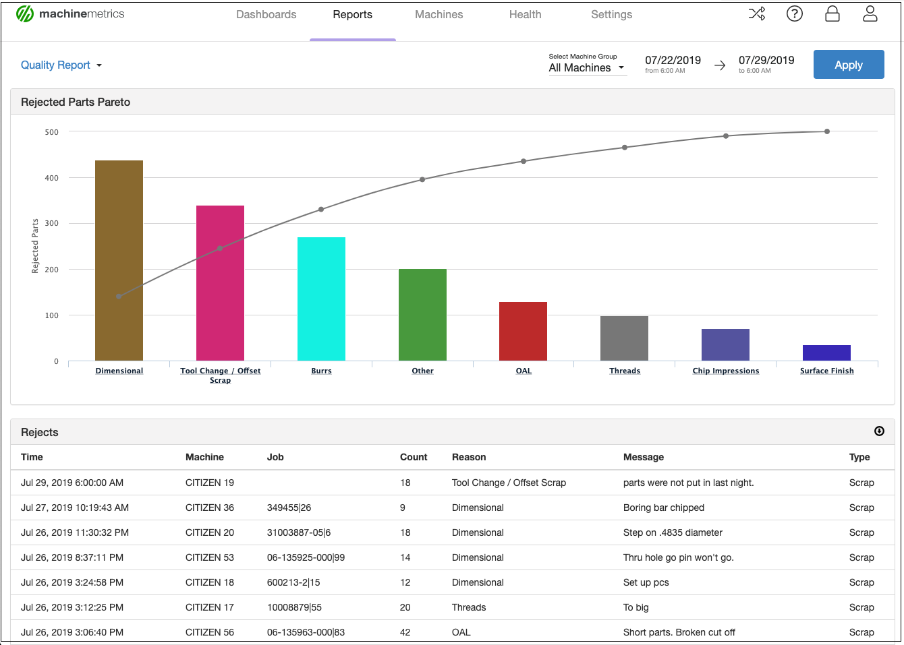The height and width of the screenshot is (645, 904).
Task: Change the 07/29/2019 end date
Action: (x=766, y=60)
